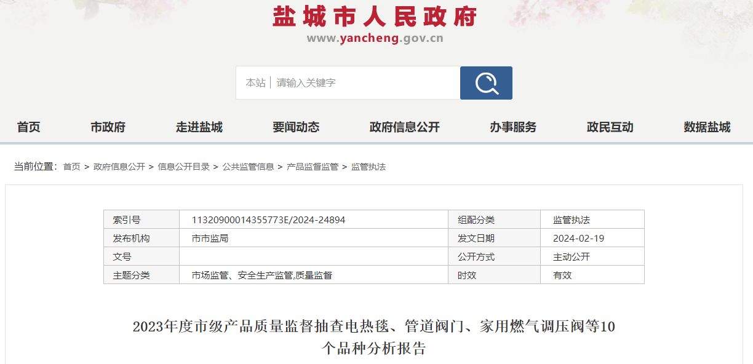753x364 pixels.
Task: Open 政府信息公开 from the navigation bar
Action: pyautogui.click(x=404, y=127)
